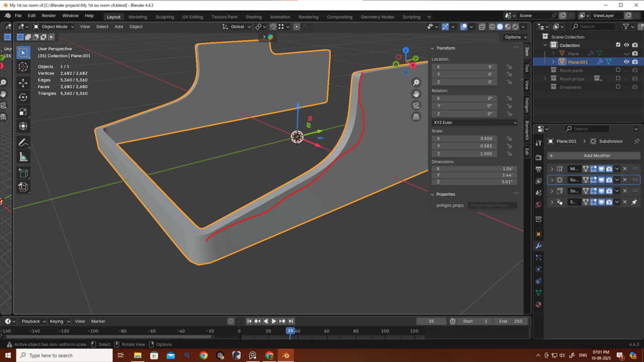Screen dimensions: 644x362
Task: Select the Cursor tool
Action: pyautogui.click(x=23, y=67)
